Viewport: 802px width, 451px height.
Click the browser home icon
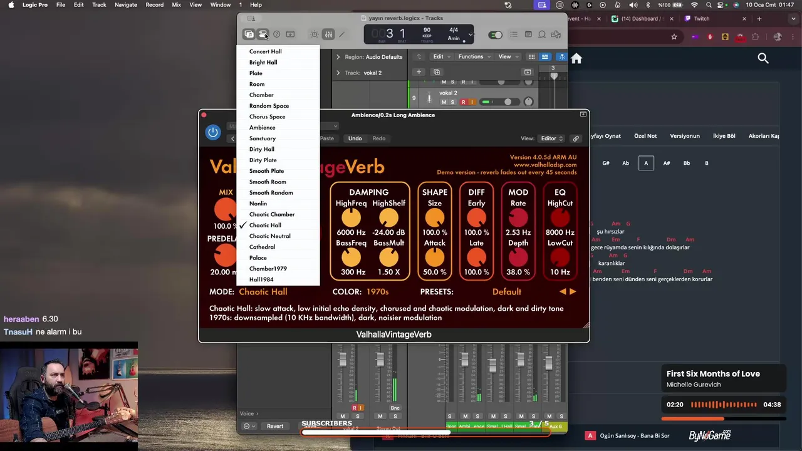pos(576,58)
